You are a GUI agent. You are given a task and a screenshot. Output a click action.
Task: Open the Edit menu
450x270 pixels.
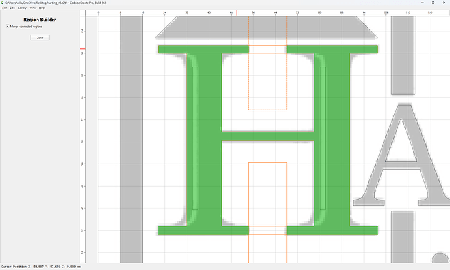pyautogui.click(x=12, y=8)
